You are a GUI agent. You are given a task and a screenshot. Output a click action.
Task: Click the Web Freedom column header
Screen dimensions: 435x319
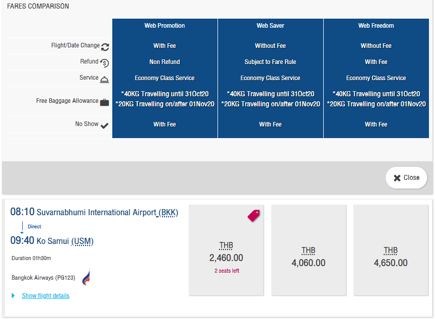376,26
